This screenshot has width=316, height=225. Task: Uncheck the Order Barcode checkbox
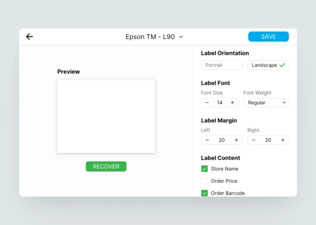click(x=204, y=193)
